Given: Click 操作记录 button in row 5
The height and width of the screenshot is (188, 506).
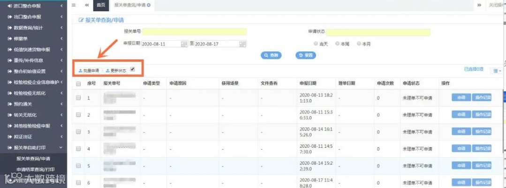Looking at the screenshot, I should pyautogui.click(x=482, y=166).
